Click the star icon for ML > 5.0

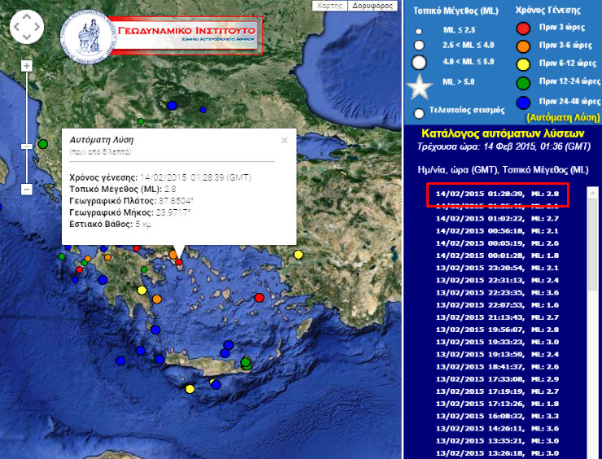point(420,85)
